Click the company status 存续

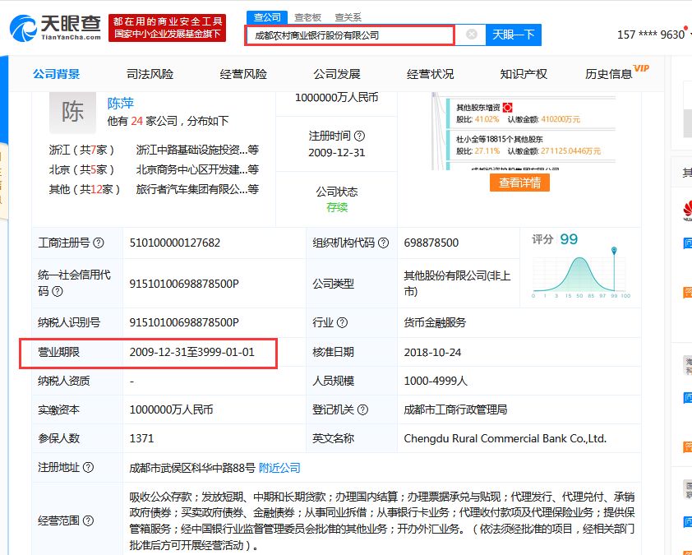(x=337, y=207)
